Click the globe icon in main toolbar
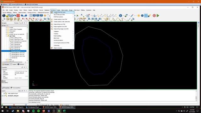 (4, 16)
